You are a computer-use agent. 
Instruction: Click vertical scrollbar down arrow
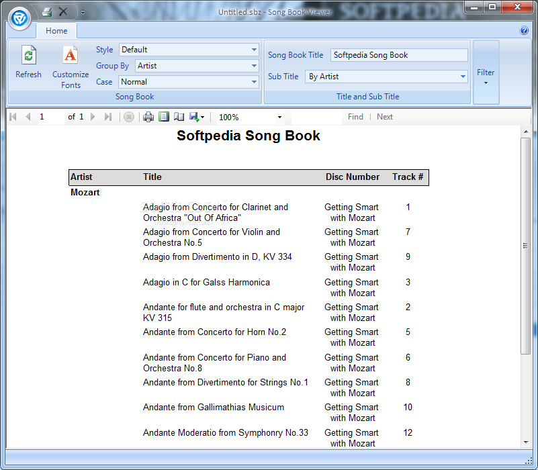(526, 442)
